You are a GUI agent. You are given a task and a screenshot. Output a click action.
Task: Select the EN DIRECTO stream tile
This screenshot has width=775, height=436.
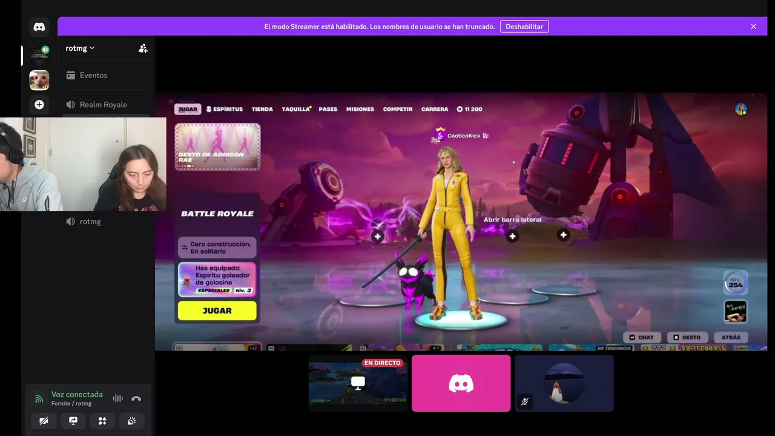[358, 383]
